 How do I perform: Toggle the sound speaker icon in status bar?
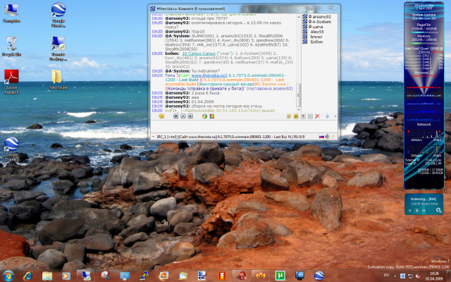point(327,137)
